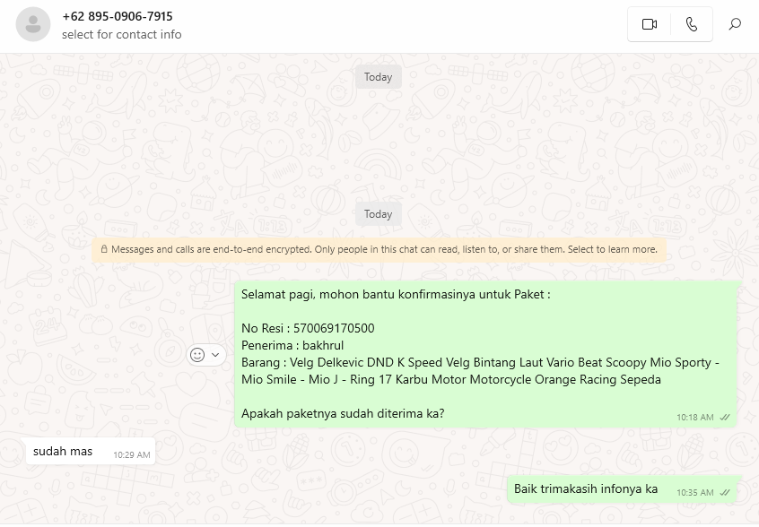Click the 'Penerima : bakhrul' line
This screenshot has width=759, height=527.
(x=292, y=345)
